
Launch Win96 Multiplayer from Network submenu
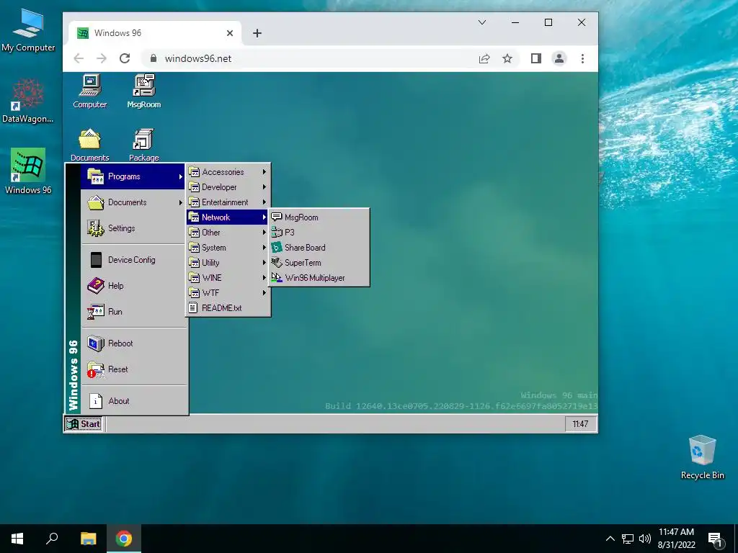pyautogui.click(x=319, y=277)
